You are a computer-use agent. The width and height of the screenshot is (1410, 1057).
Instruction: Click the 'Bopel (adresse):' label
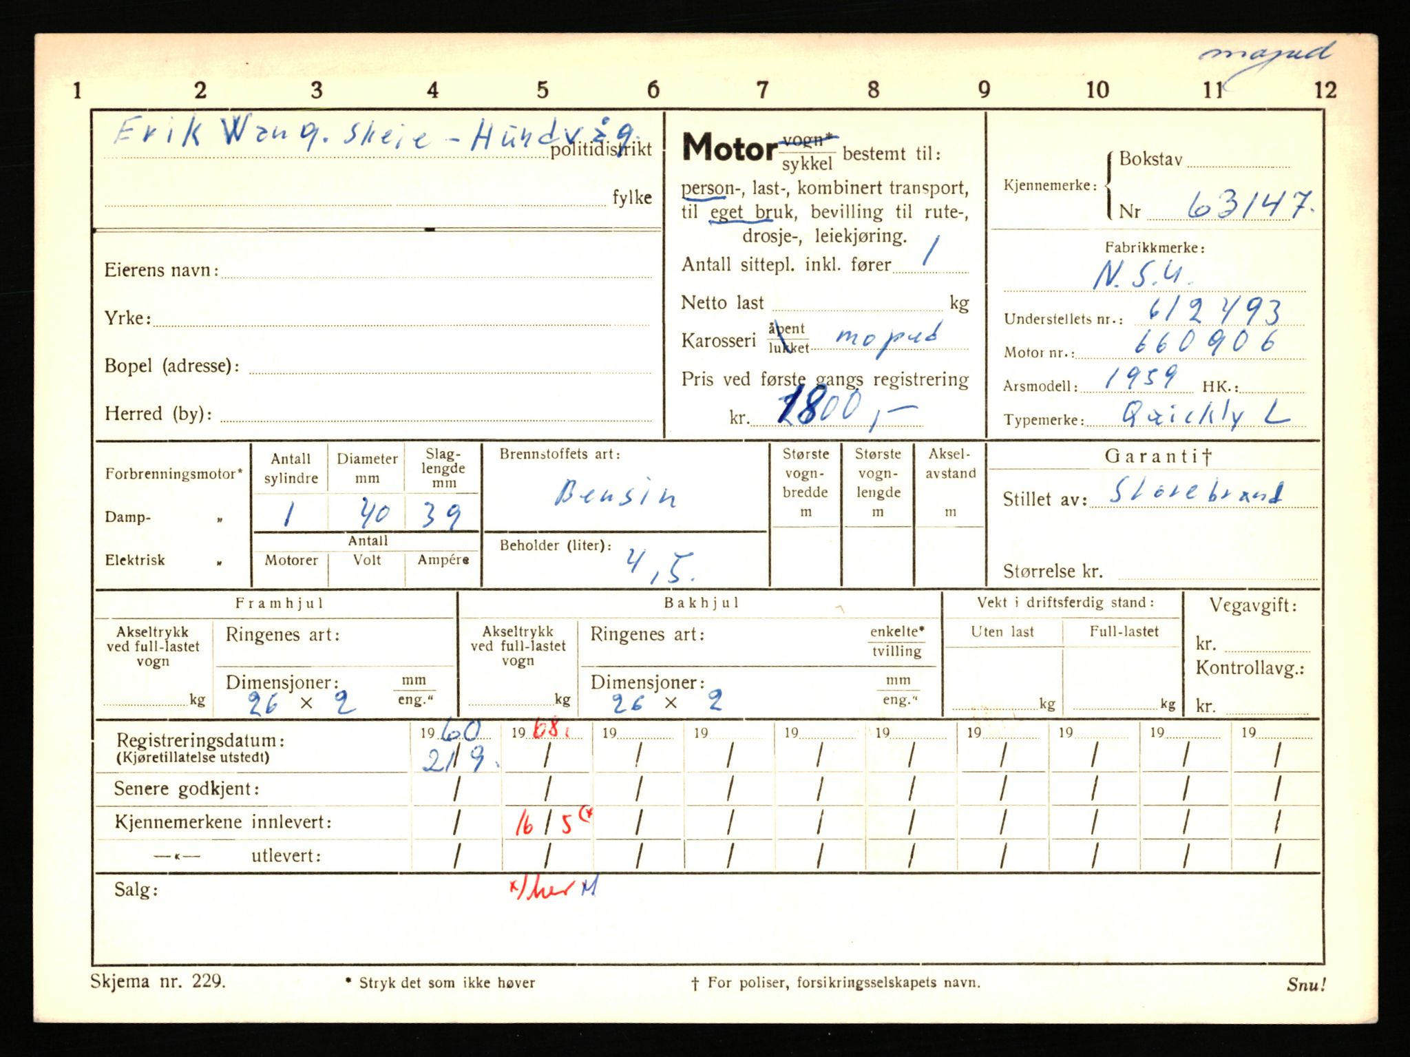pyautogui.click(x=171, y=366)
